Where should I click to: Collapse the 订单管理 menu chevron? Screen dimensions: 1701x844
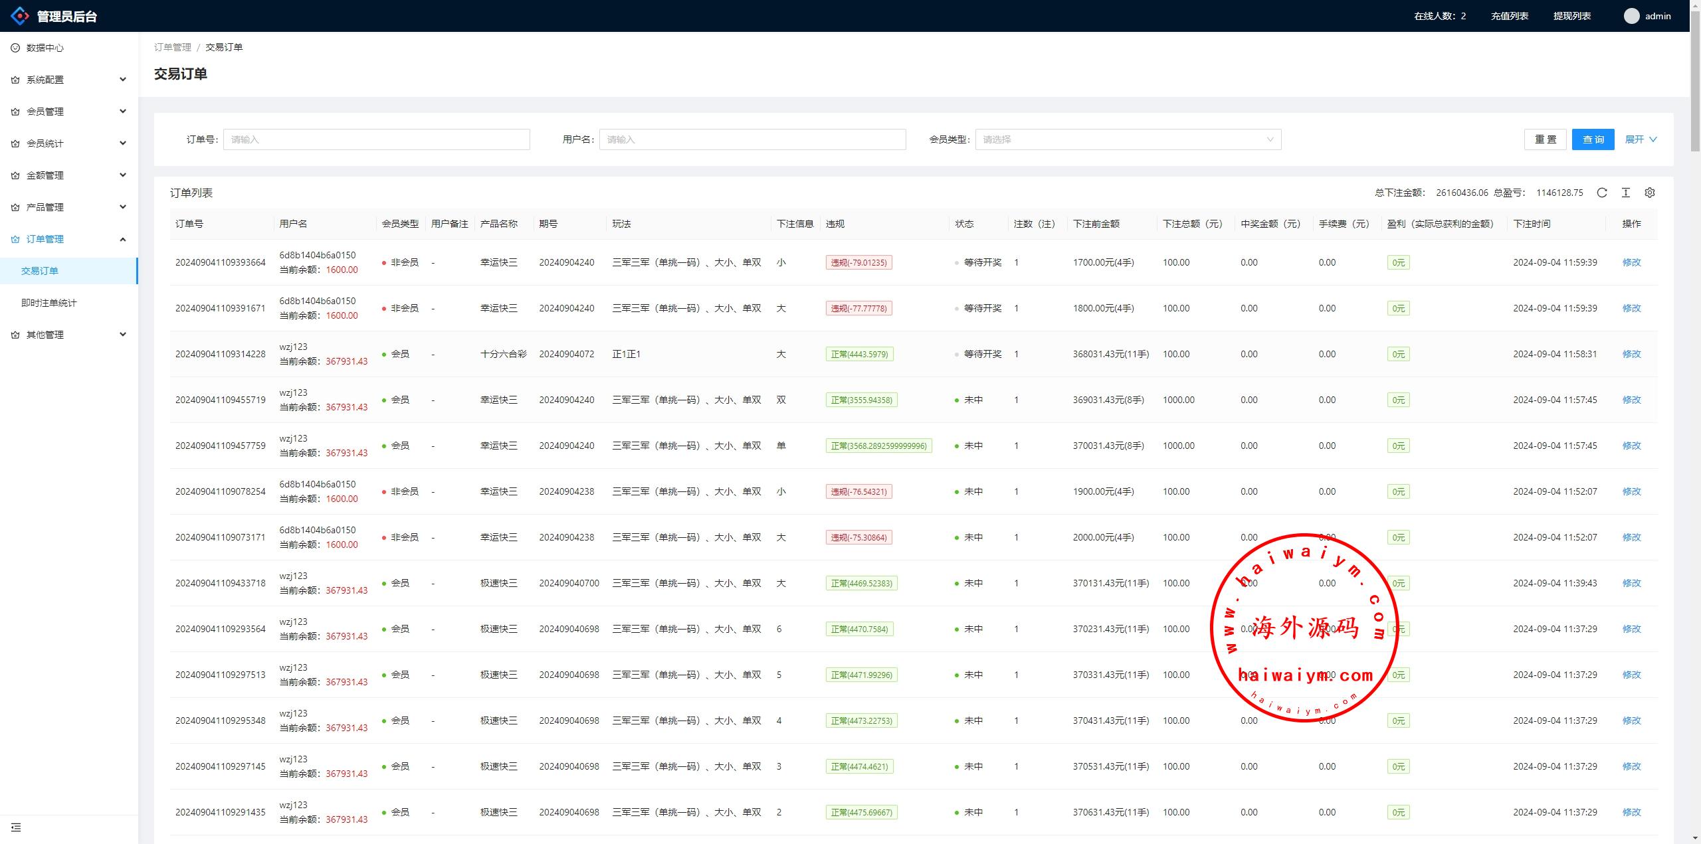point(123,239)
